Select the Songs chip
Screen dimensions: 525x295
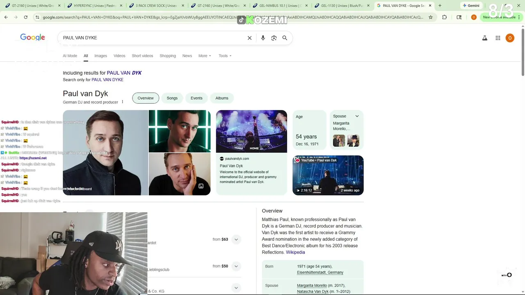point(172,98)
